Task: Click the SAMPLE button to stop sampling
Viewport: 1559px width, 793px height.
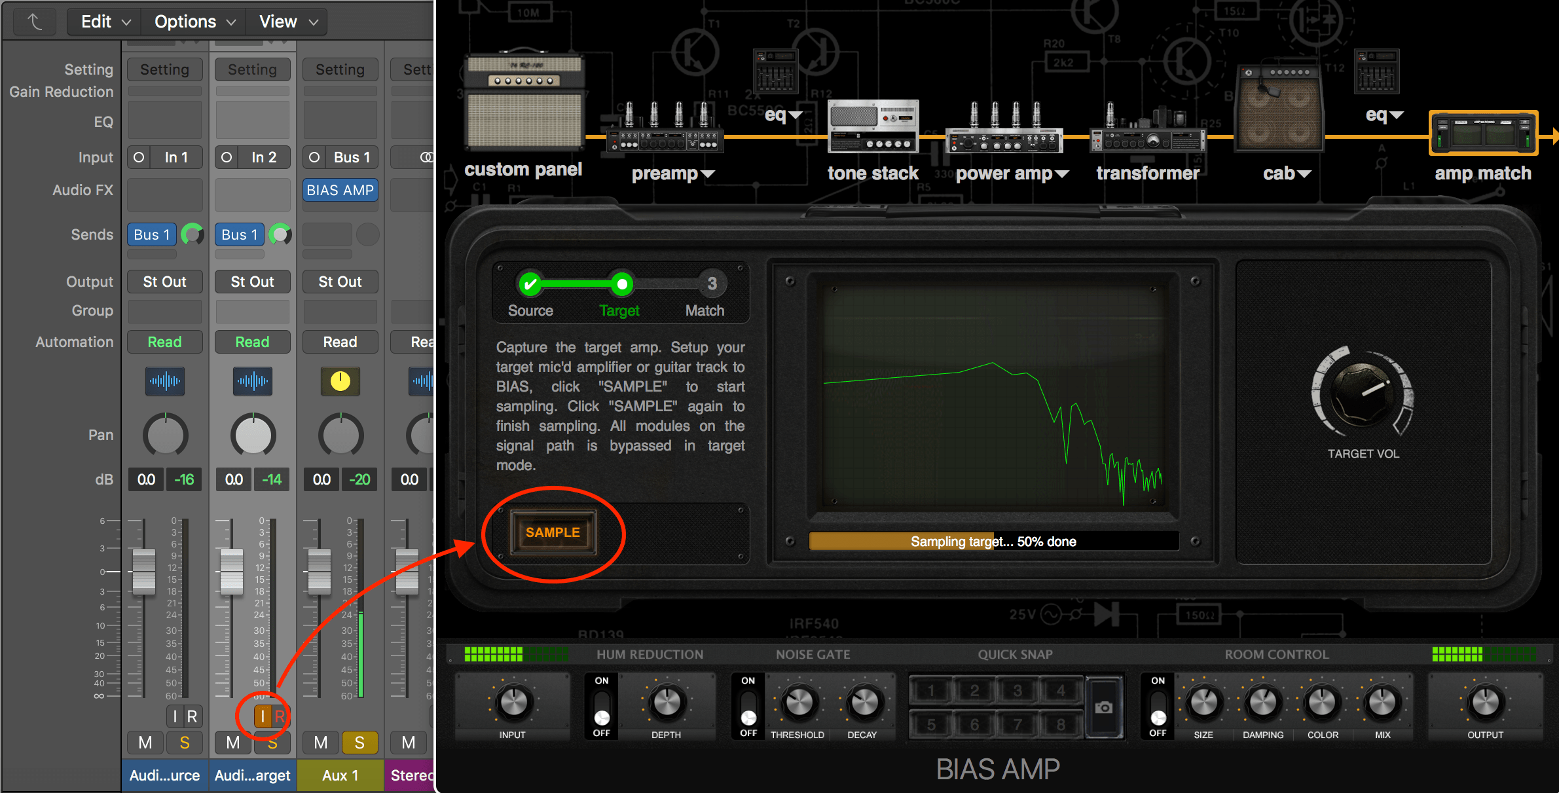Action: (x=552, y=532)
